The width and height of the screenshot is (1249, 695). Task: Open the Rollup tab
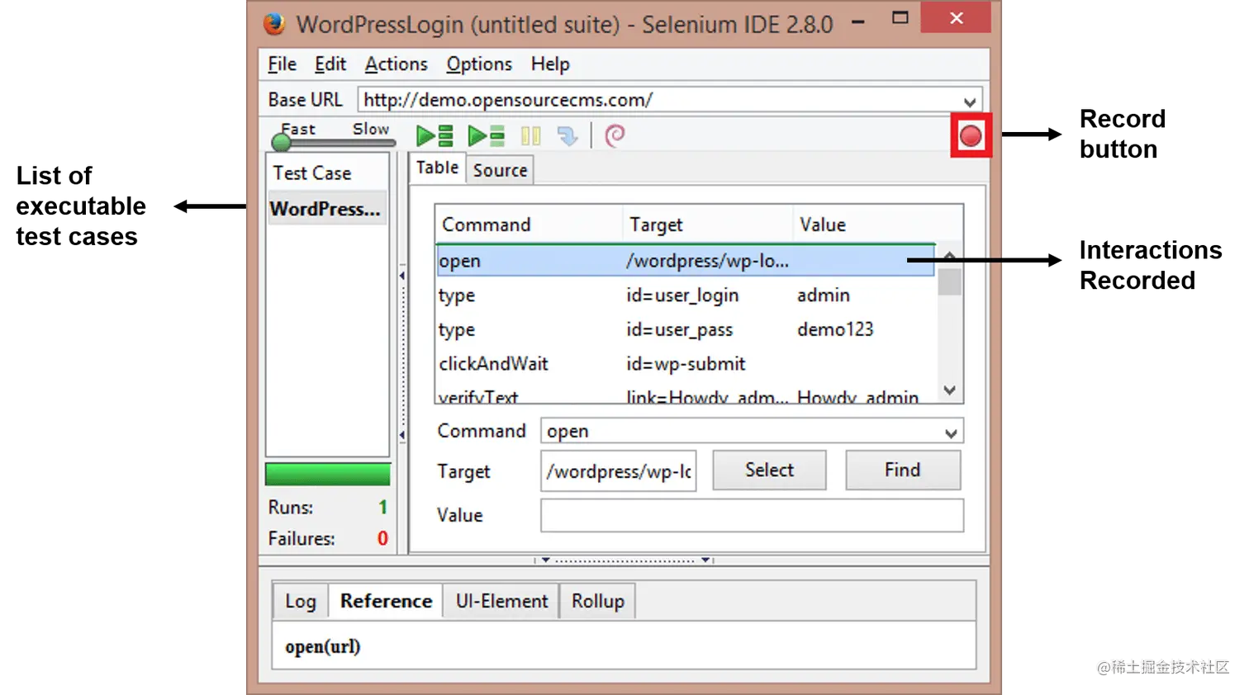click(597, 602)
